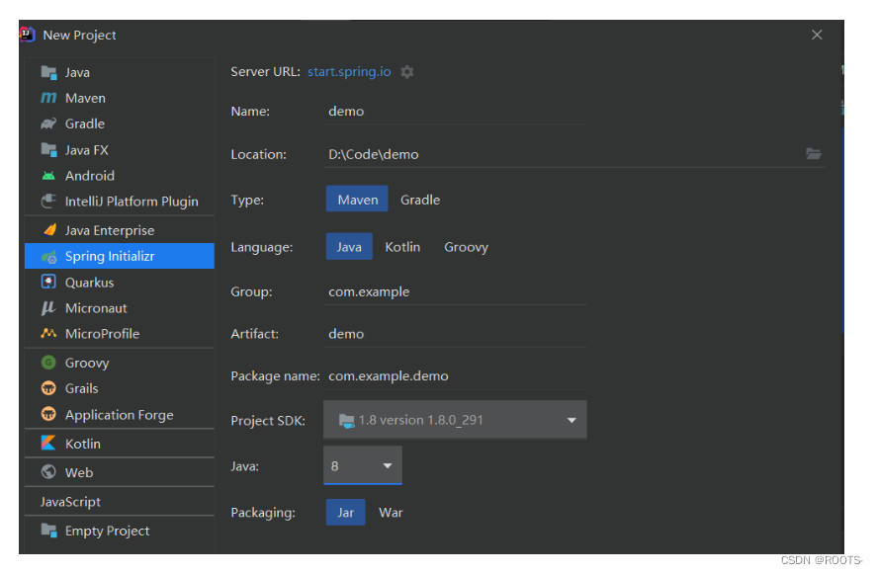Click the Package name field
The image size is (878, 574).
tap(455, 375)
